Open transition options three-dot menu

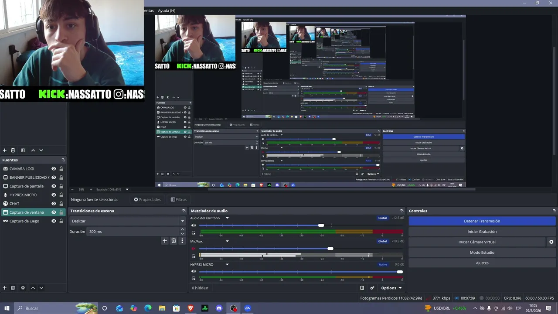point(182,241)
